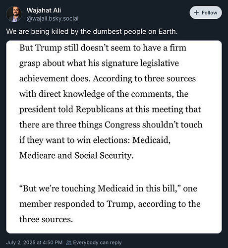Open the @wajali.bsky.social handle
The width and height of the screenshot is (228, 248).
click(53, 19)
